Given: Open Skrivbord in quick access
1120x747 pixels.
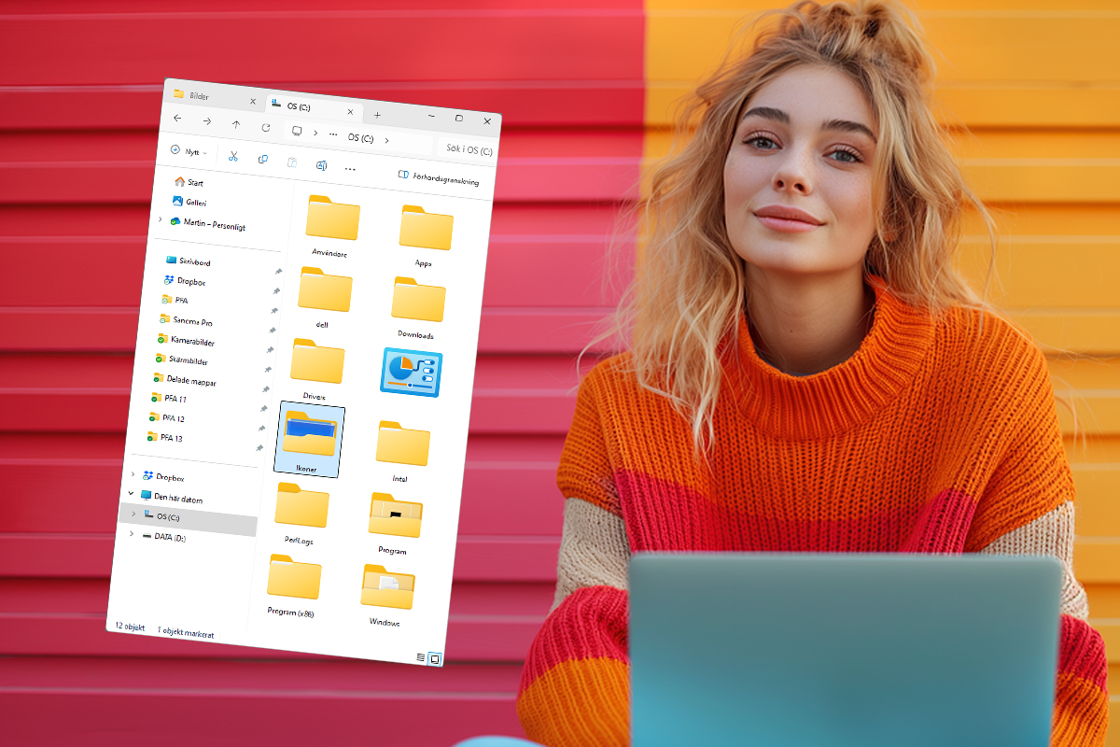Looking at the screenshot, I should (188, 261).
